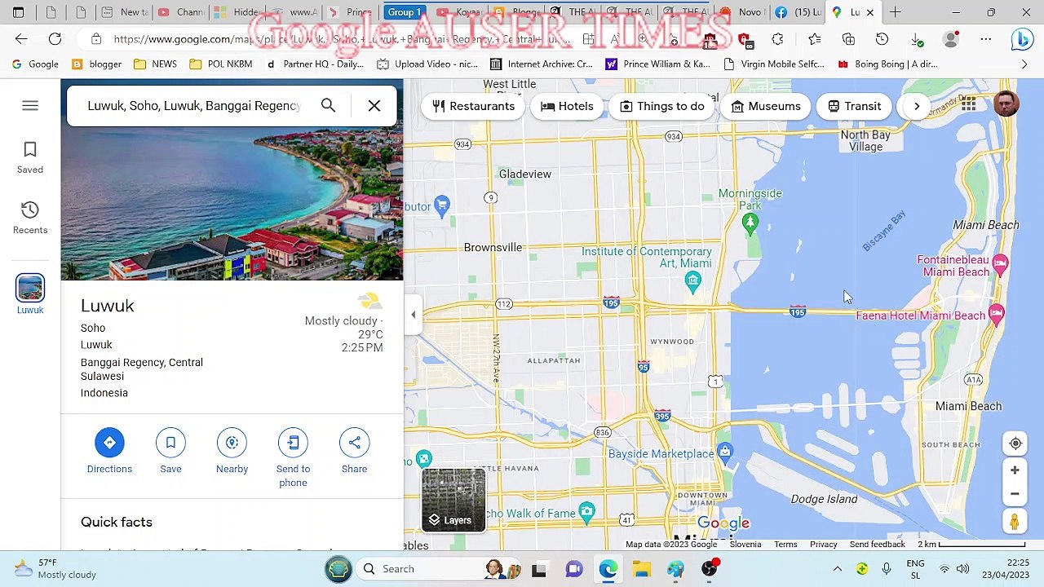Screen dimensions: 1044x587
Task: Collapse the side panel arrow
Action: point(413,315)
